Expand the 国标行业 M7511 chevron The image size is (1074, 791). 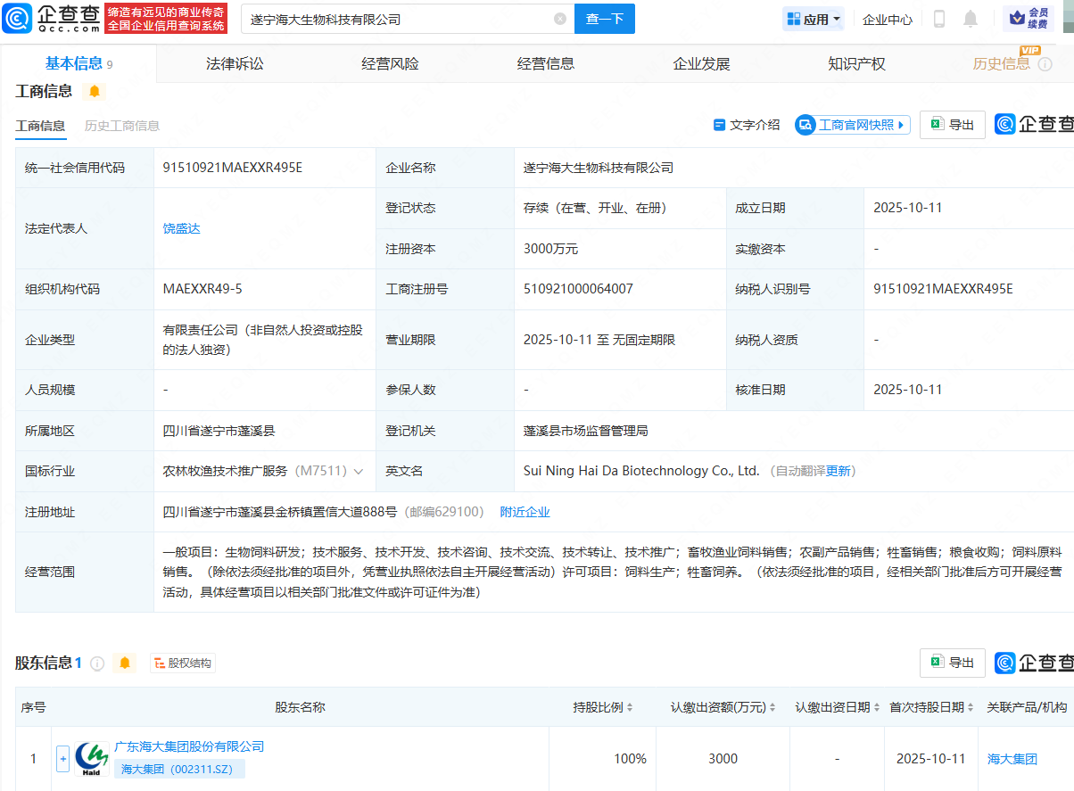[x=359, y=471]
